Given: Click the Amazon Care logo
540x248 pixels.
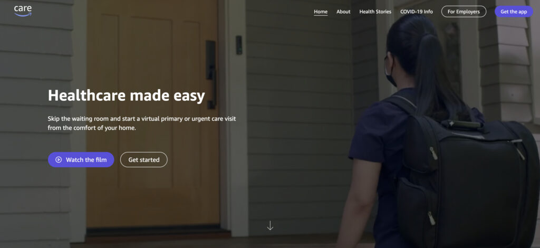Looking at the screenshot, I should click(x=23, y=11).
